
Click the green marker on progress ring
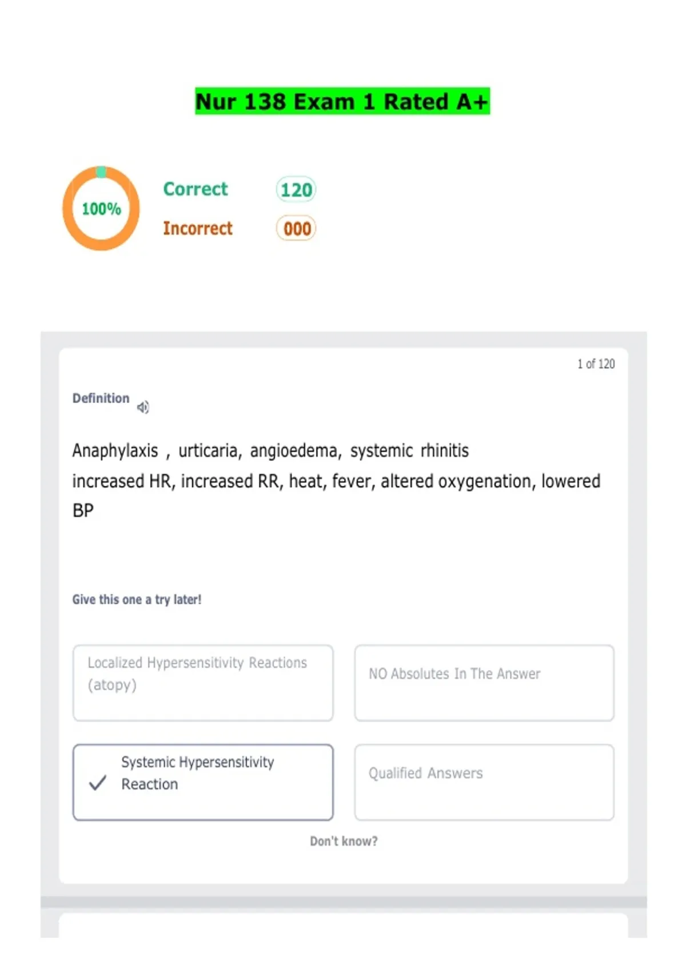[101, 172]
